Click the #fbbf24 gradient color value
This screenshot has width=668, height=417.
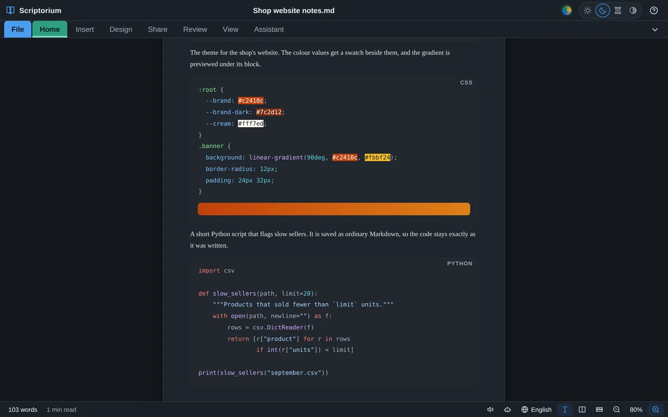(377, 157)
